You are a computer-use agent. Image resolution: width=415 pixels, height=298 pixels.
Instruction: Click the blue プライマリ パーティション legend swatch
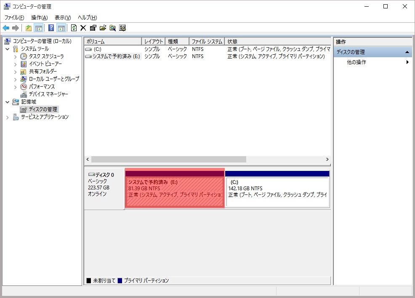pos(120,281)
